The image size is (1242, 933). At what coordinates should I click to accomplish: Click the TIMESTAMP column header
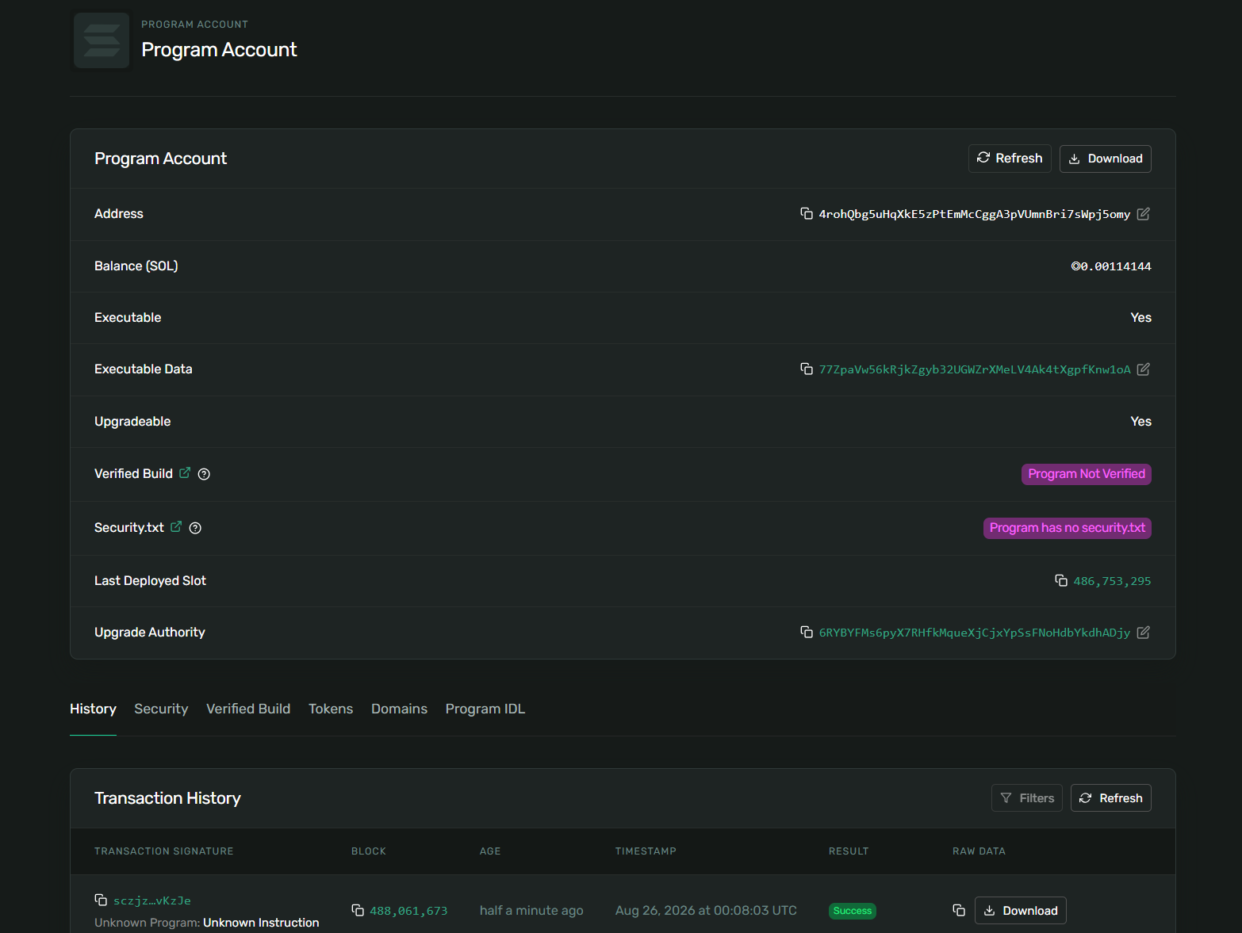(646, 851)
